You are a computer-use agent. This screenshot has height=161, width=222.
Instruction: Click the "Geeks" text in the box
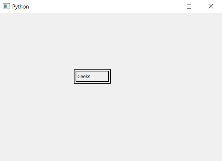84,77
